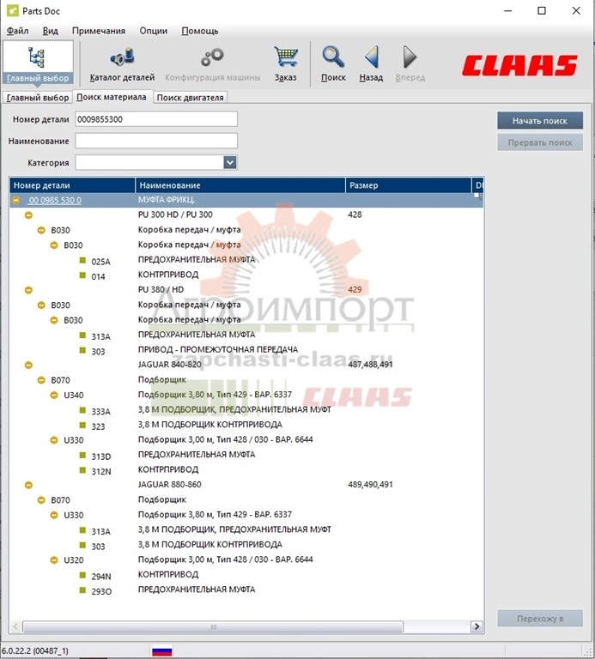Click the Перехожу в button
The width and height of the screenshot is (595, 659).
click(x=540, y=619)
